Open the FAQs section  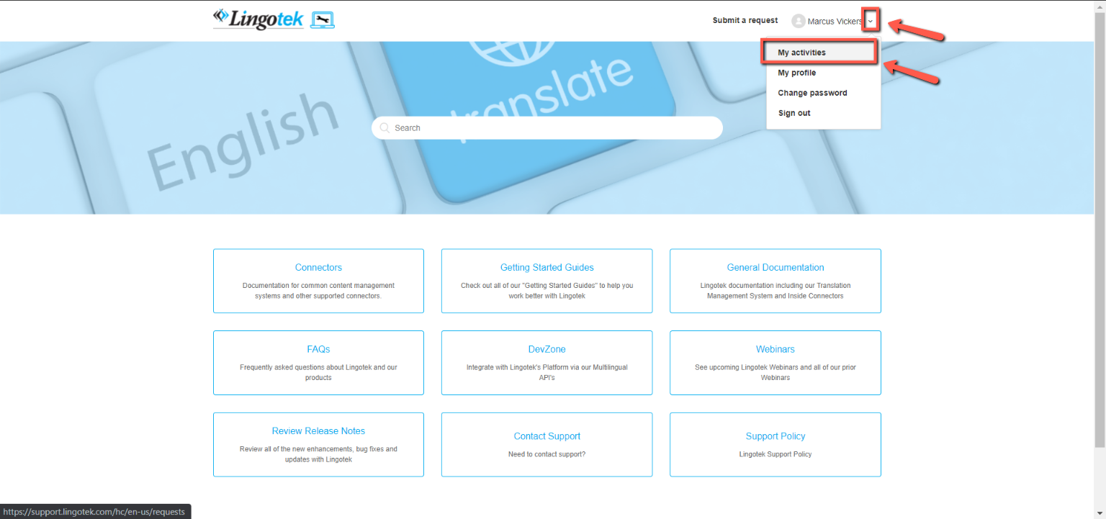[x=318, y=349]
